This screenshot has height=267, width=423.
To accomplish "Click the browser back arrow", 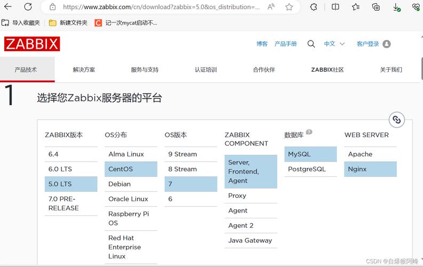I will 8,7.
